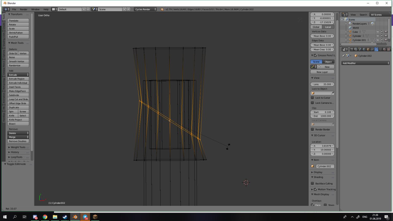
Task: Open the Properties editor type selector
Action: (x=345, y=49)
